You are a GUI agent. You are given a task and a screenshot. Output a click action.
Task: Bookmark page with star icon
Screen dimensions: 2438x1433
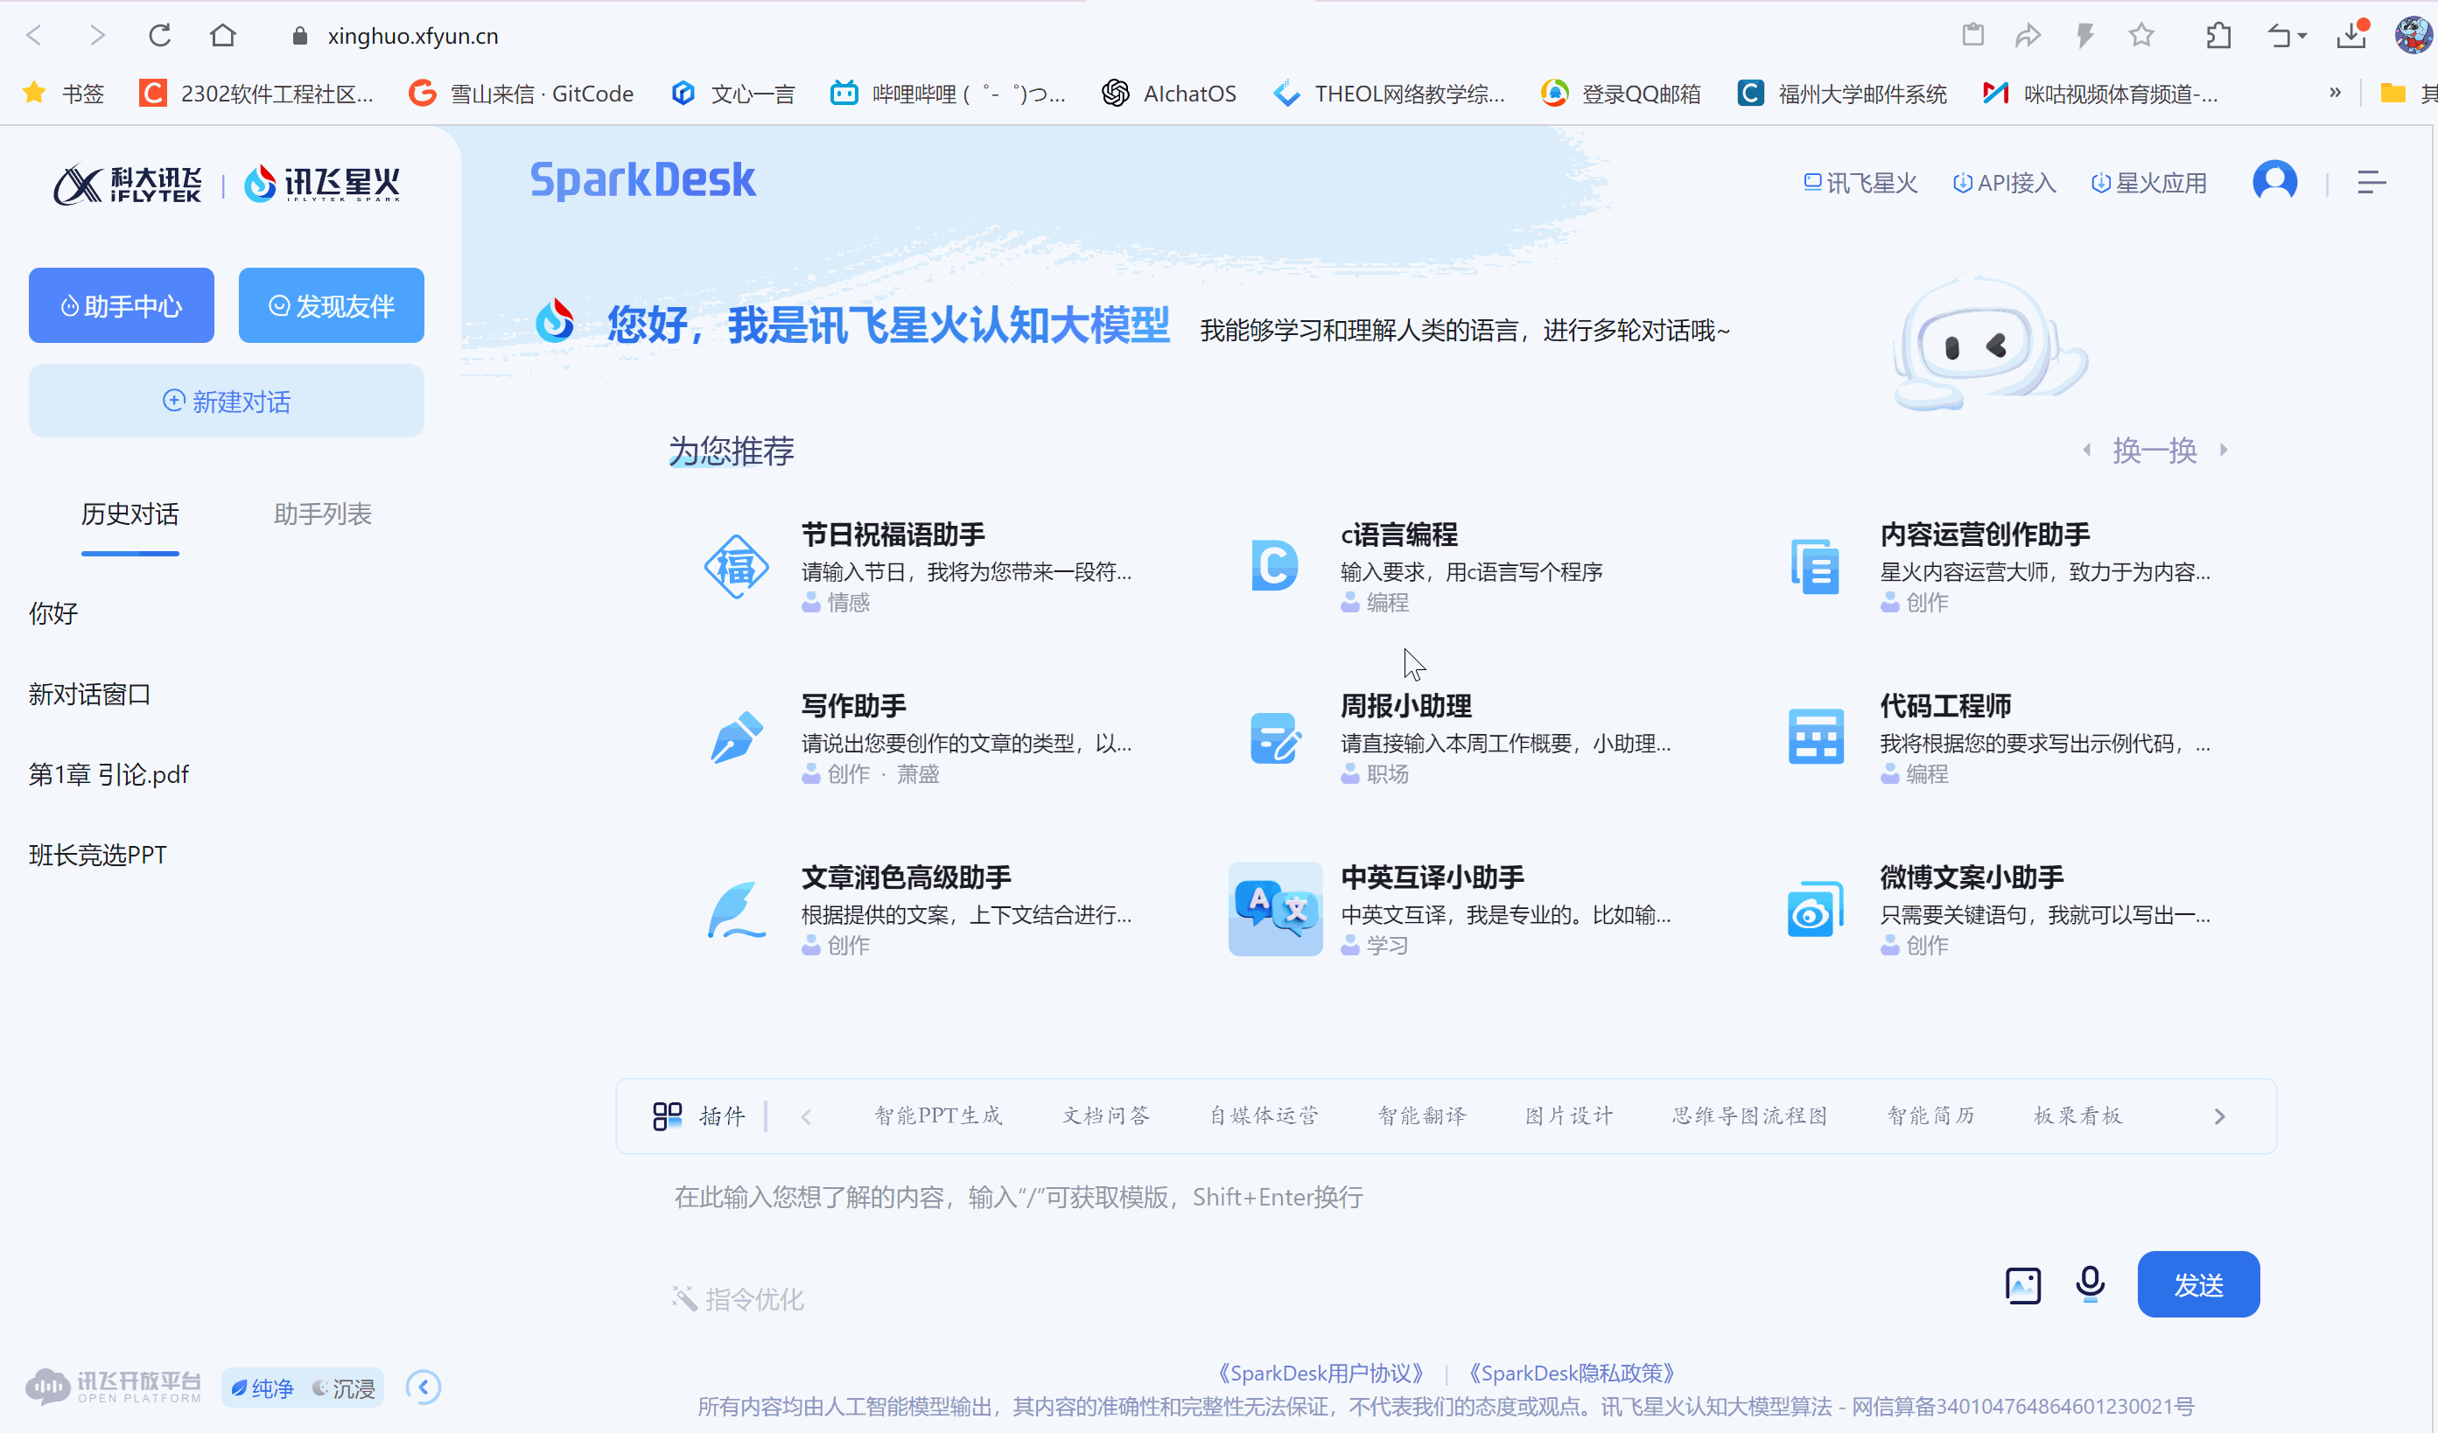(x=2141, y=36)
